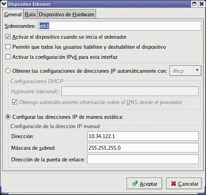206x195 pixels.
Task: Open the dhcp protocol combo box
Action: [185, 71]
